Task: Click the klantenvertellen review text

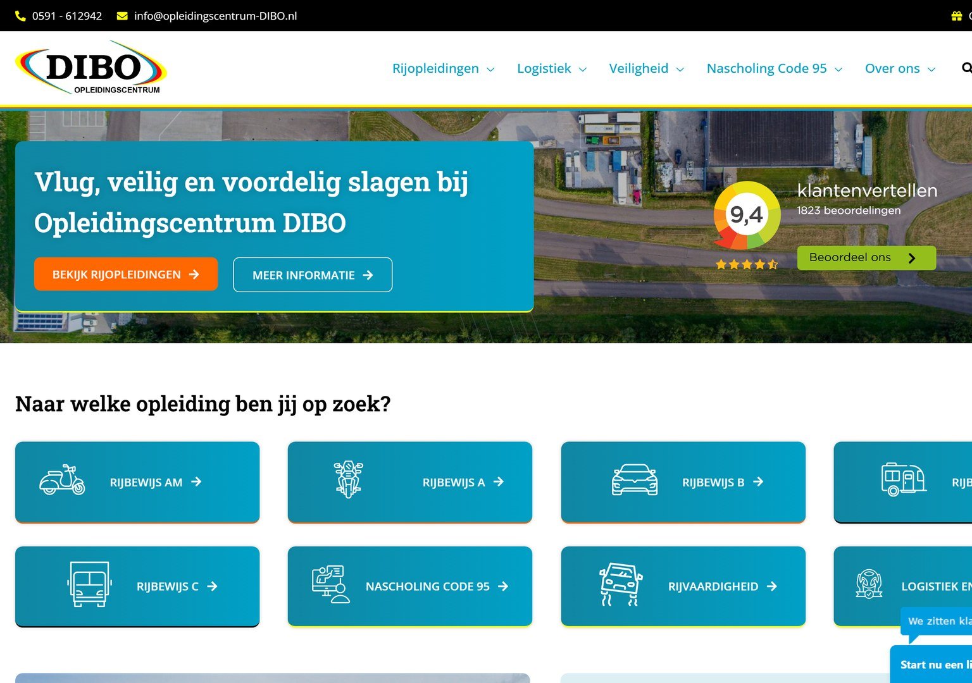Action: pos(867,190)
